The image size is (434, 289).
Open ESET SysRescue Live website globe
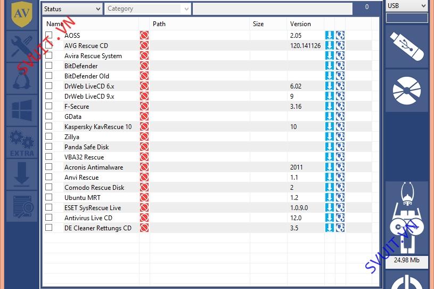click(x=340, y=207)
